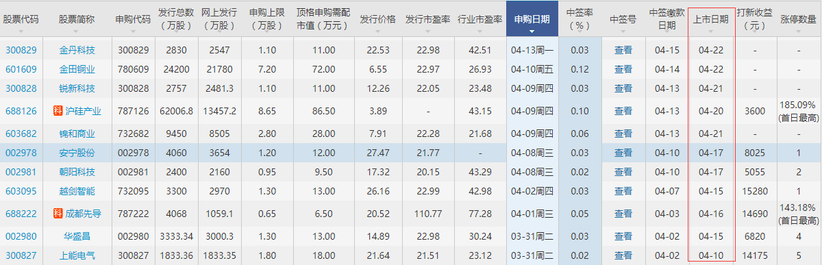Image resolution: width=822 pixels, height=265 pixels.
Task: Open the 金丹科技 stock name link
Action: 77,50
